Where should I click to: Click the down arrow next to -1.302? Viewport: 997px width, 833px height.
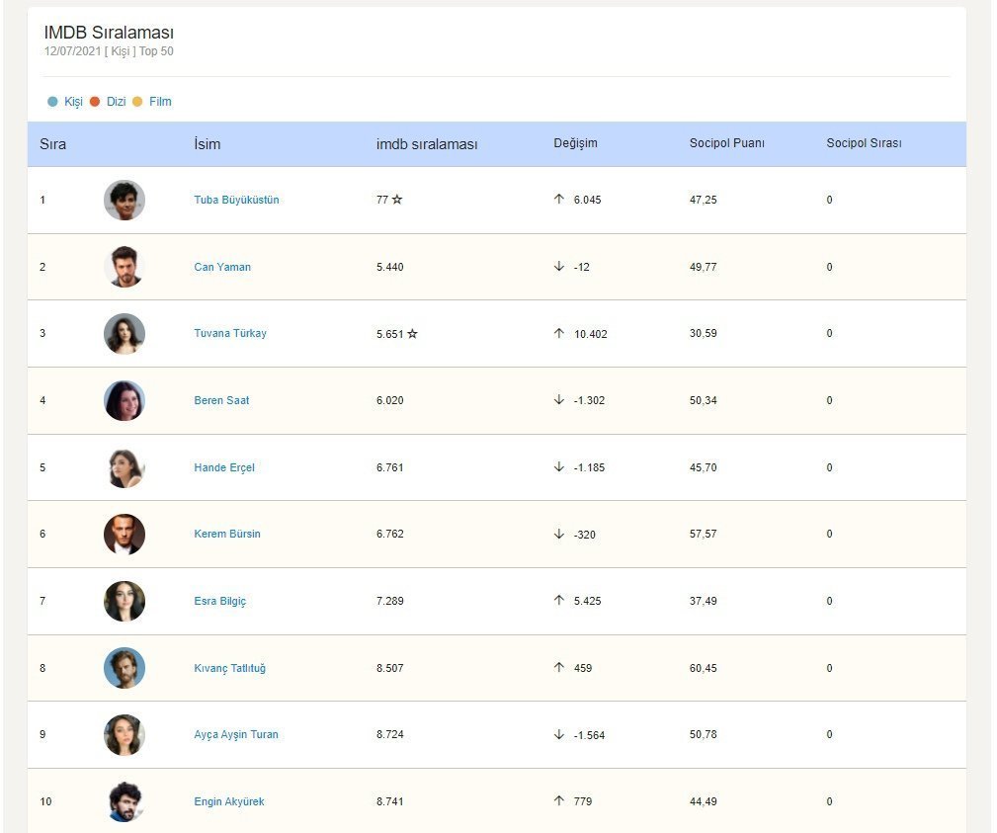click(x=559, y=400)
